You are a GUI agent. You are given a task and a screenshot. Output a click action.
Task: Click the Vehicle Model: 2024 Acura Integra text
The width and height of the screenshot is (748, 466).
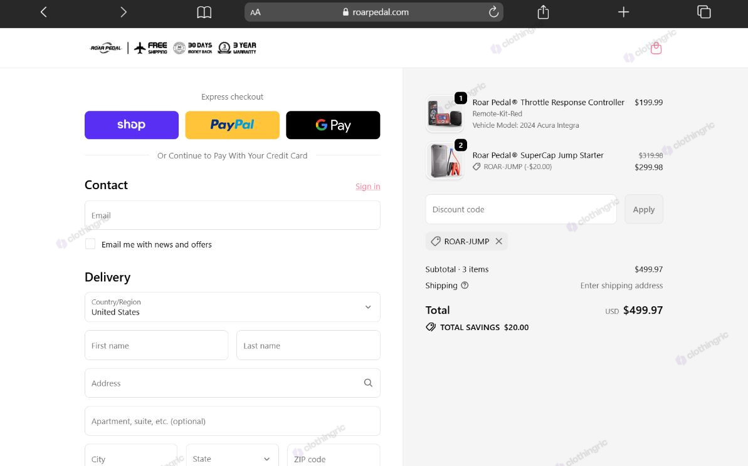click(x=525, y=125)
